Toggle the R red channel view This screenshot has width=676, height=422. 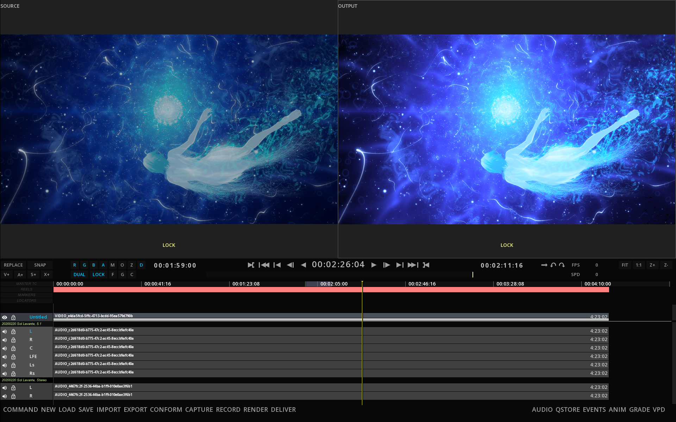click(75, 265)
